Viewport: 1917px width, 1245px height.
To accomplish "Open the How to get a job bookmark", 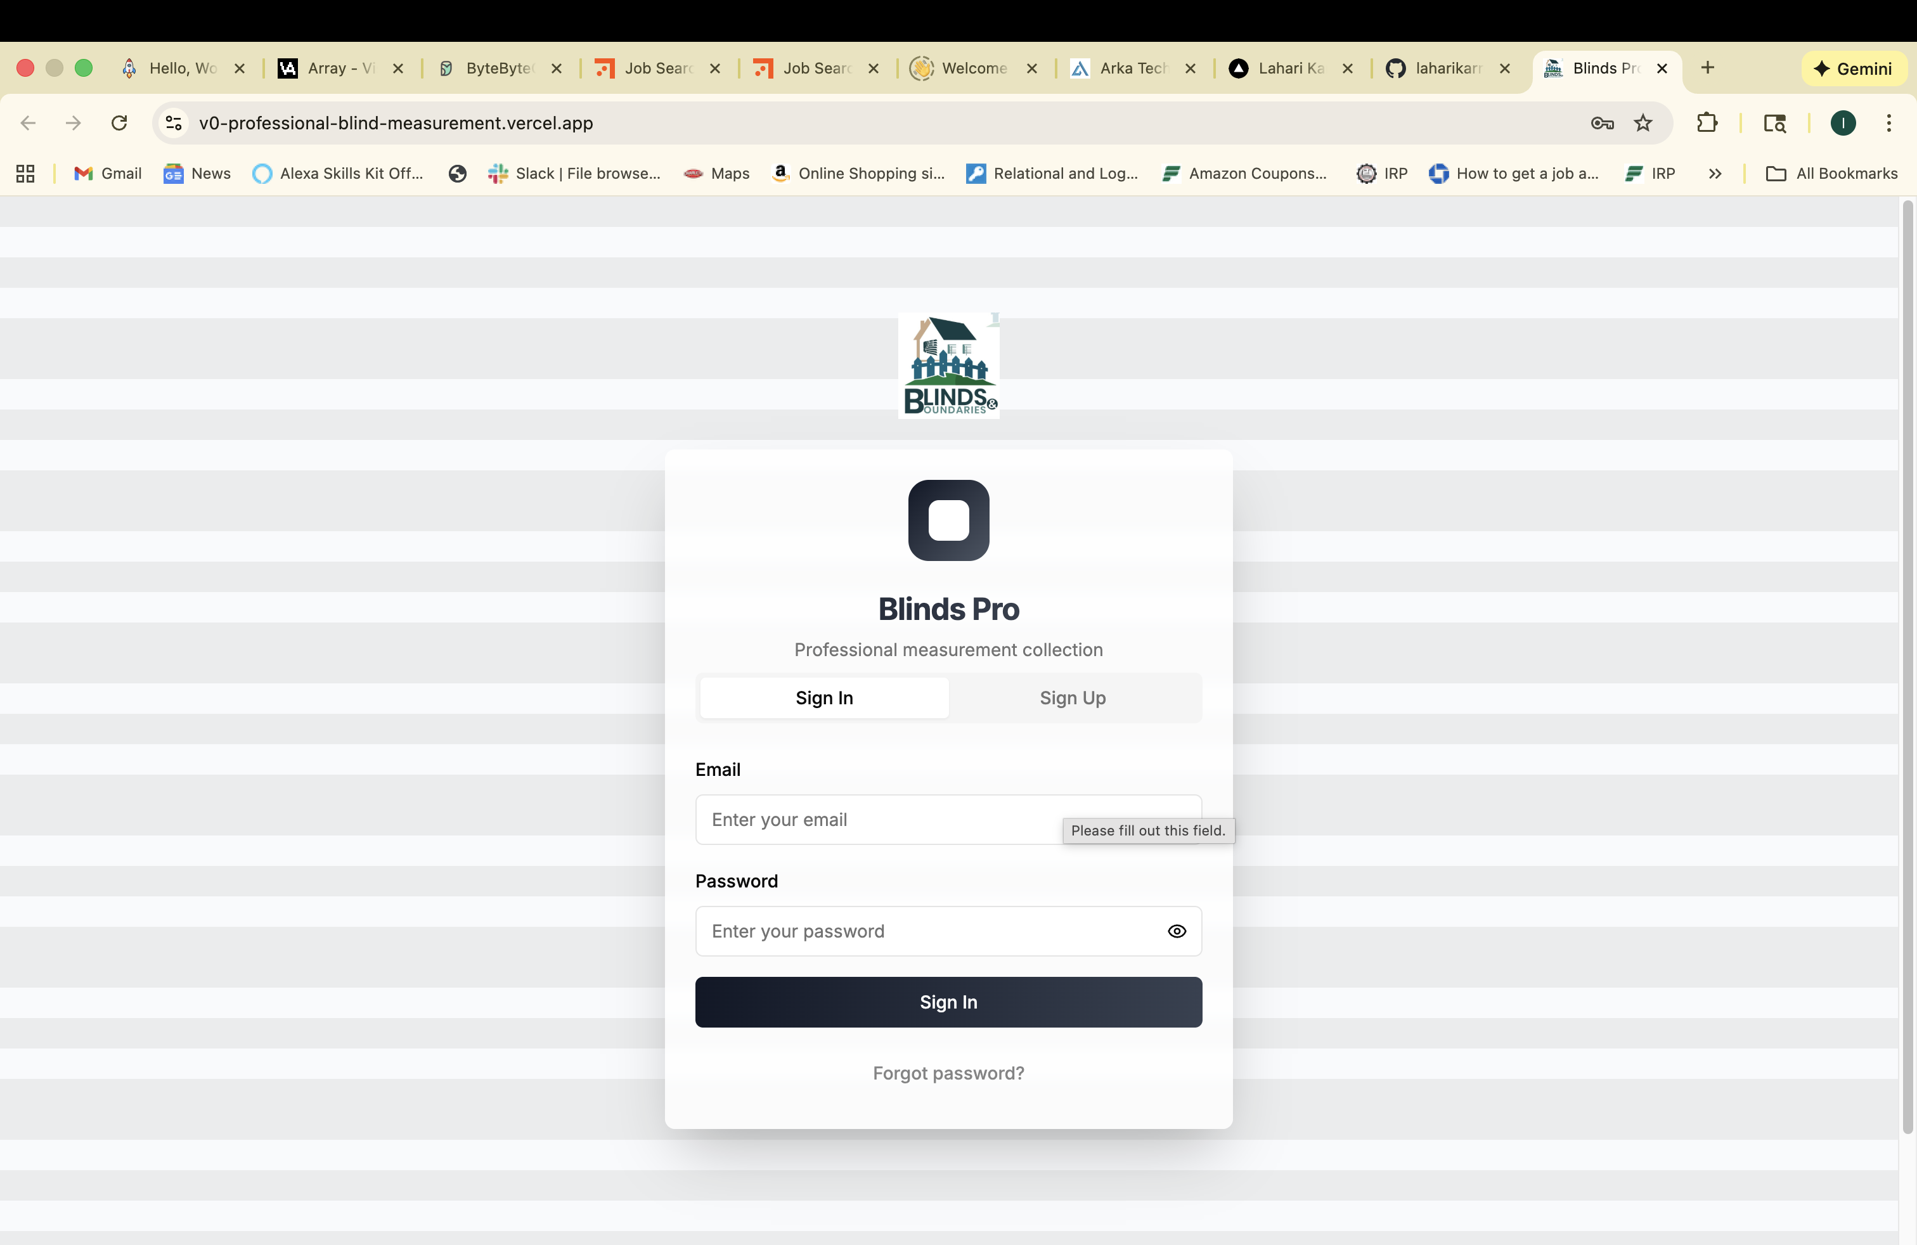I will click(x=1514, y=174).
